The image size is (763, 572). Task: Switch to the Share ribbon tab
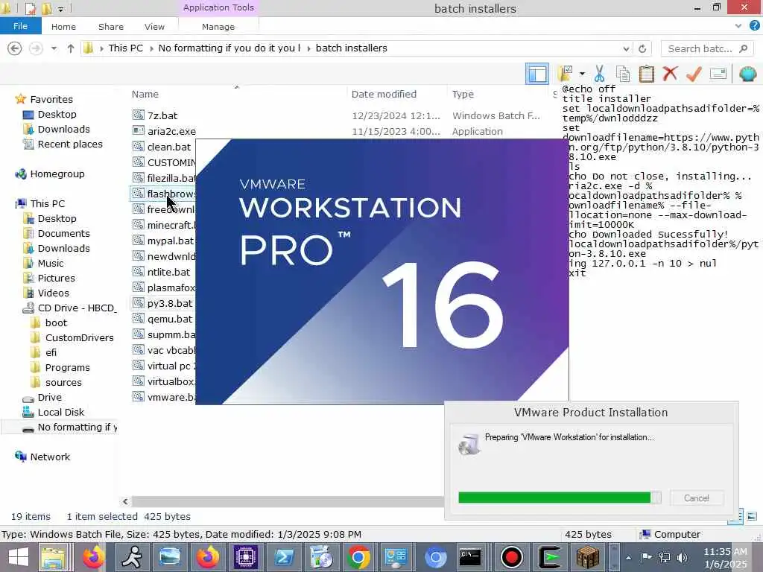click(110, 27)
